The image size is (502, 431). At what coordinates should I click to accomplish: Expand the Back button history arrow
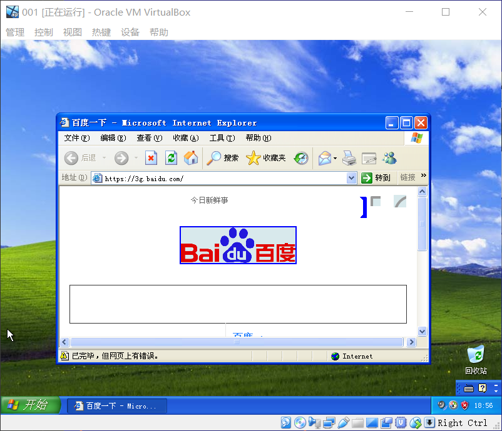[x=105, y=159]
